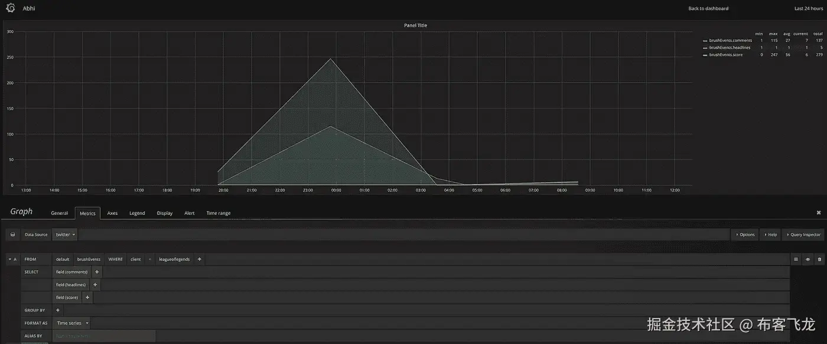The height and width of the screenshot is (344, 827).
Task: Click Back to dashboard
Action: [x=708, y=8]
